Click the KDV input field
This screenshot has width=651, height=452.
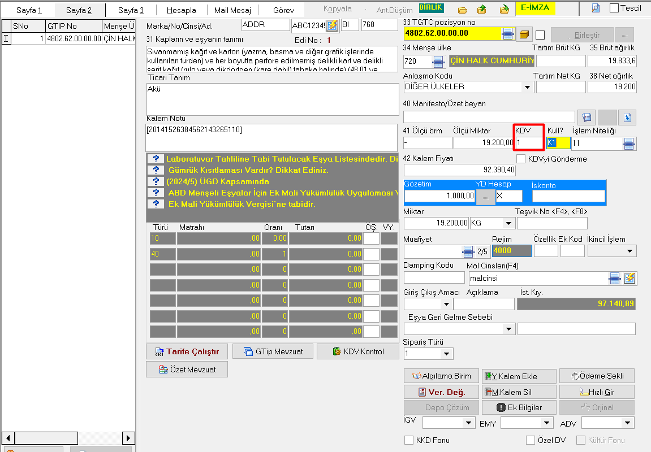529,142
